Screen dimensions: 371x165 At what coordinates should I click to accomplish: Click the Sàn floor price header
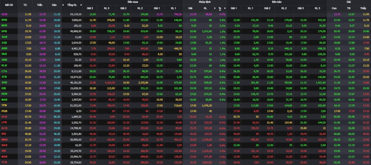54,5
